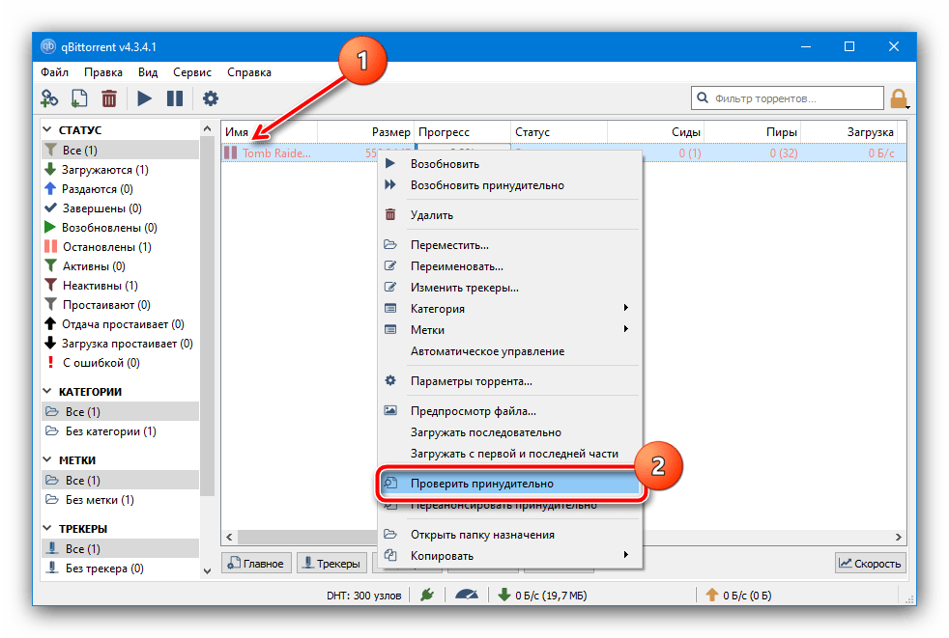The height and width of the screenshot is (638, 949).
Task: Open the Справка menu
Action: 248,72
